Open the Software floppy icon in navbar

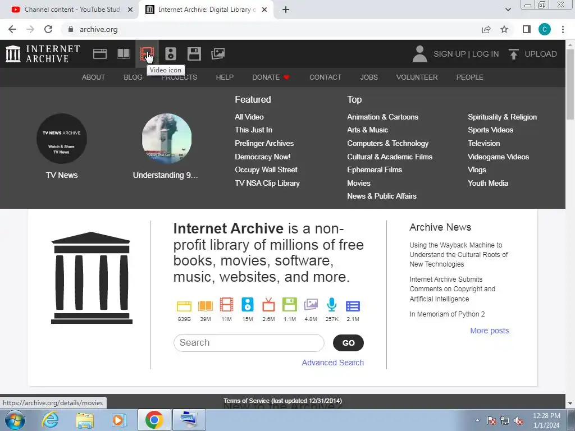[194, 54]
